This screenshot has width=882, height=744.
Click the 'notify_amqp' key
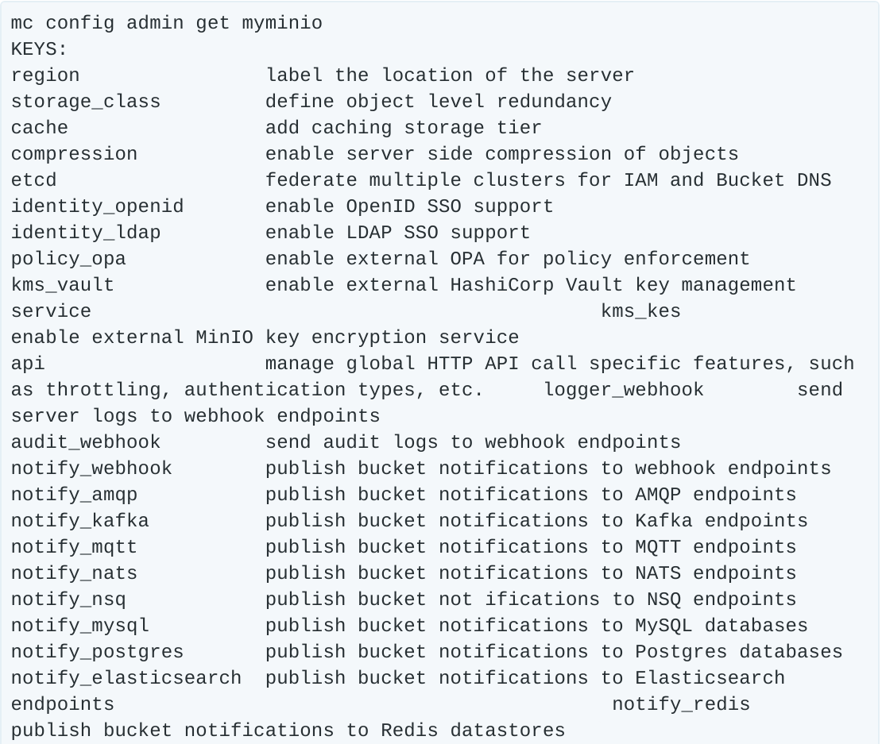coord(74,495)
